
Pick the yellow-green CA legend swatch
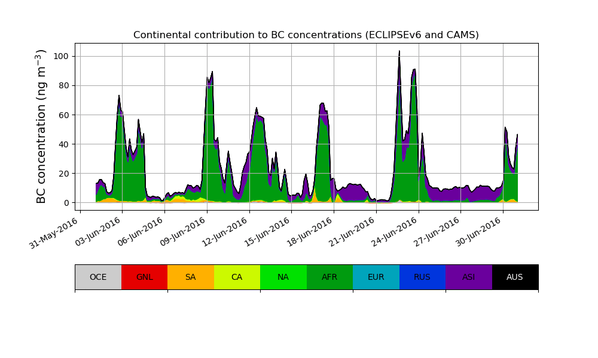pyautogui.click(x=237, y=277)
